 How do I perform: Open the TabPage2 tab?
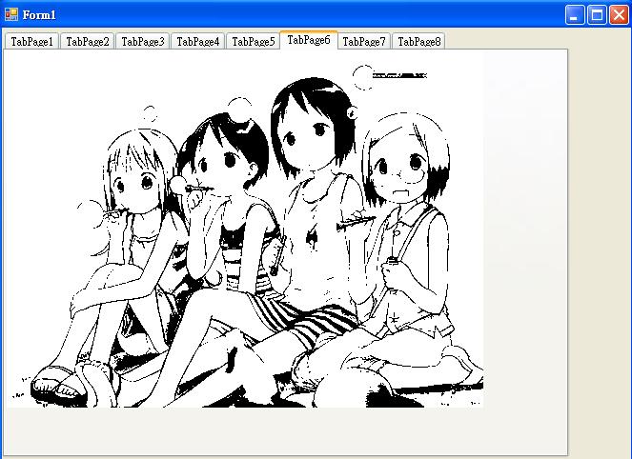point(87,41)
